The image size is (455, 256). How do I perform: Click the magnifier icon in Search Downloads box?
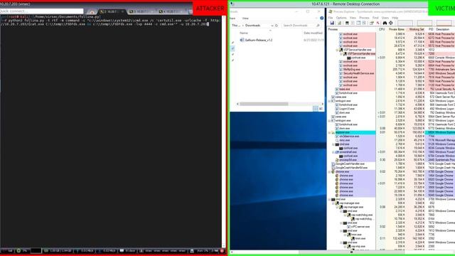click(x=318, y=26)
